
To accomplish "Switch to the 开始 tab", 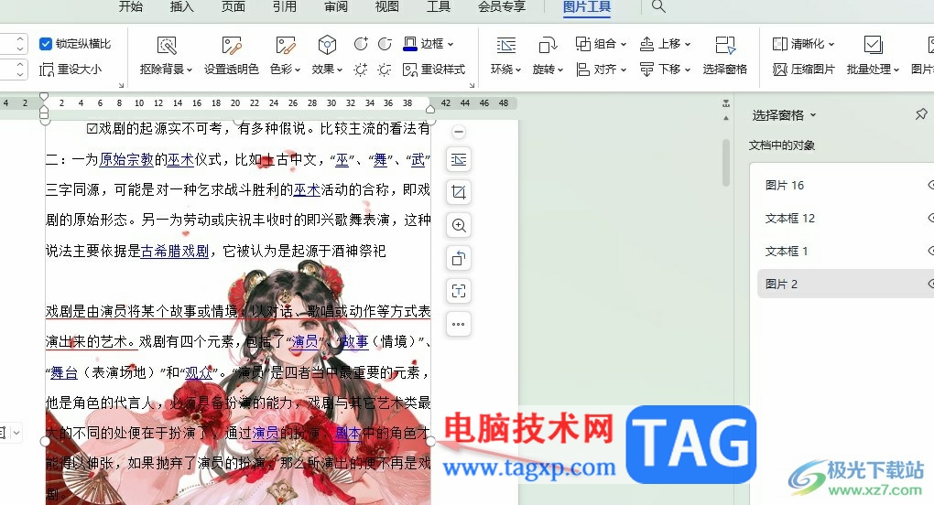I will coord(130,6).
